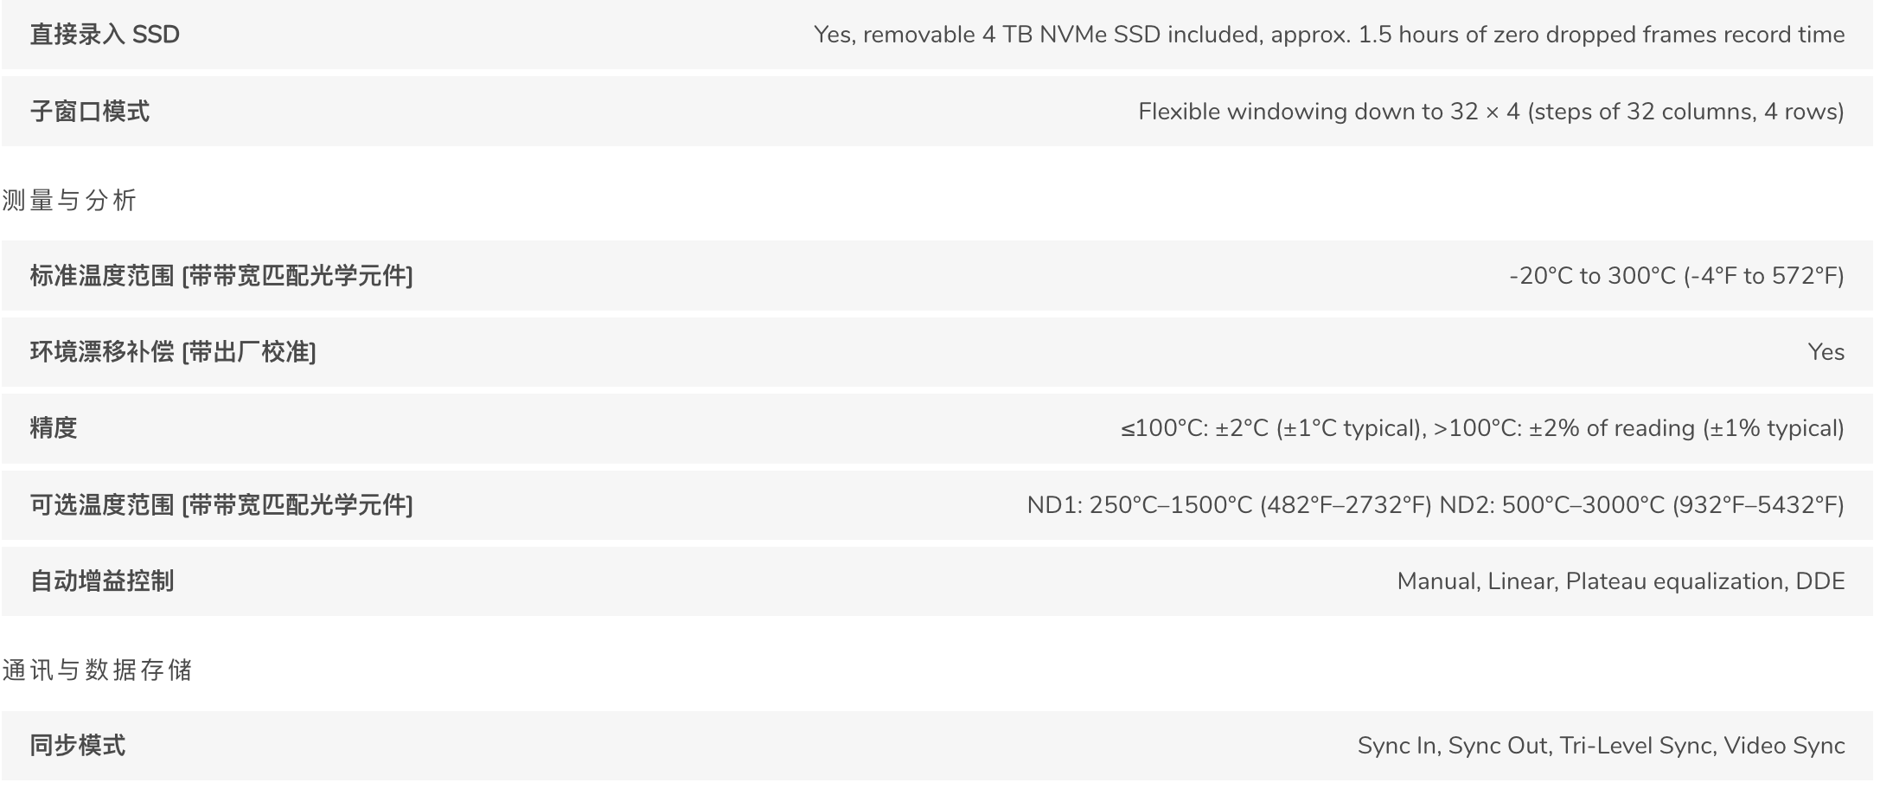
Task: Click the 通讯与数据存储 section heading
Action: coord(97,670)
